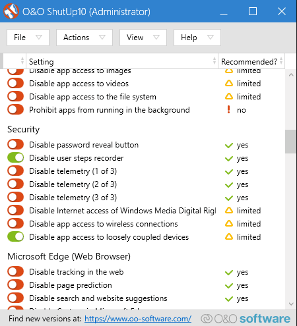Click the green checkmark for password reveal button
The height and width of the screenshot is (326, 297).
click(229, 146)
